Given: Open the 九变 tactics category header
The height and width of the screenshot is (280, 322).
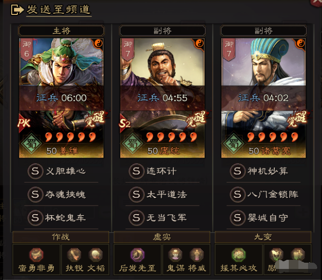Looking at the screenshot, I should point(263,237).
